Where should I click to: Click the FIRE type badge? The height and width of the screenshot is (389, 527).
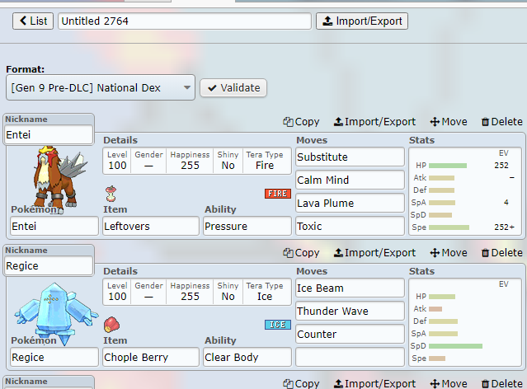pos(278,194)
